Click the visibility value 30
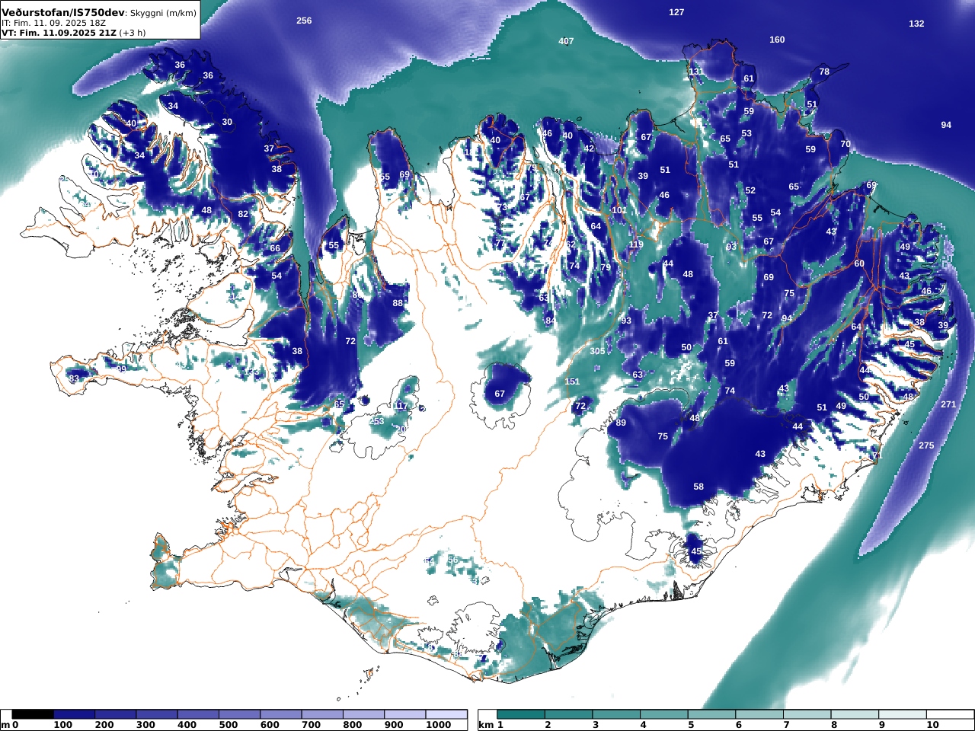 click(x=227, y=122)
